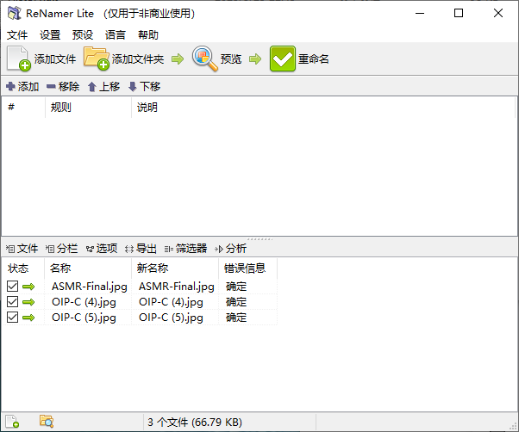Sort files by 状态 column header
This screenshot has height=432, width=519.
click(x=23, y=268)
